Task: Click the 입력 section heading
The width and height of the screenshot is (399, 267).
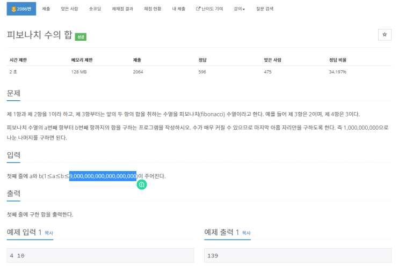Action: [x=13, y=155]
